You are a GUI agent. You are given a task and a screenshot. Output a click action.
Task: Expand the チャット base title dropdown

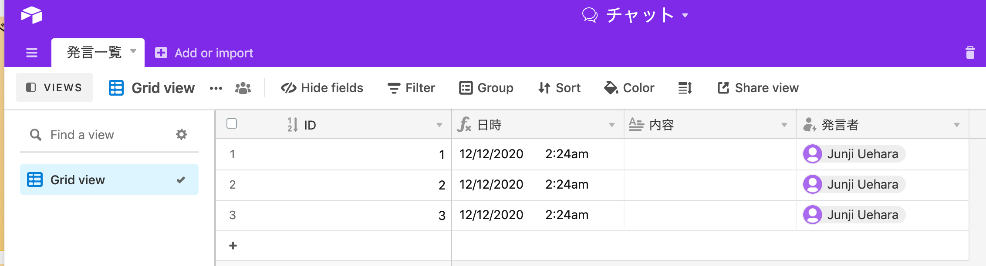click(685, 16)
